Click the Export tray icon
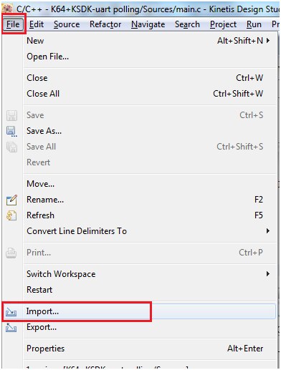Image resolution: width=281 pixels, height=370 pixels. (x=11, y=327)
